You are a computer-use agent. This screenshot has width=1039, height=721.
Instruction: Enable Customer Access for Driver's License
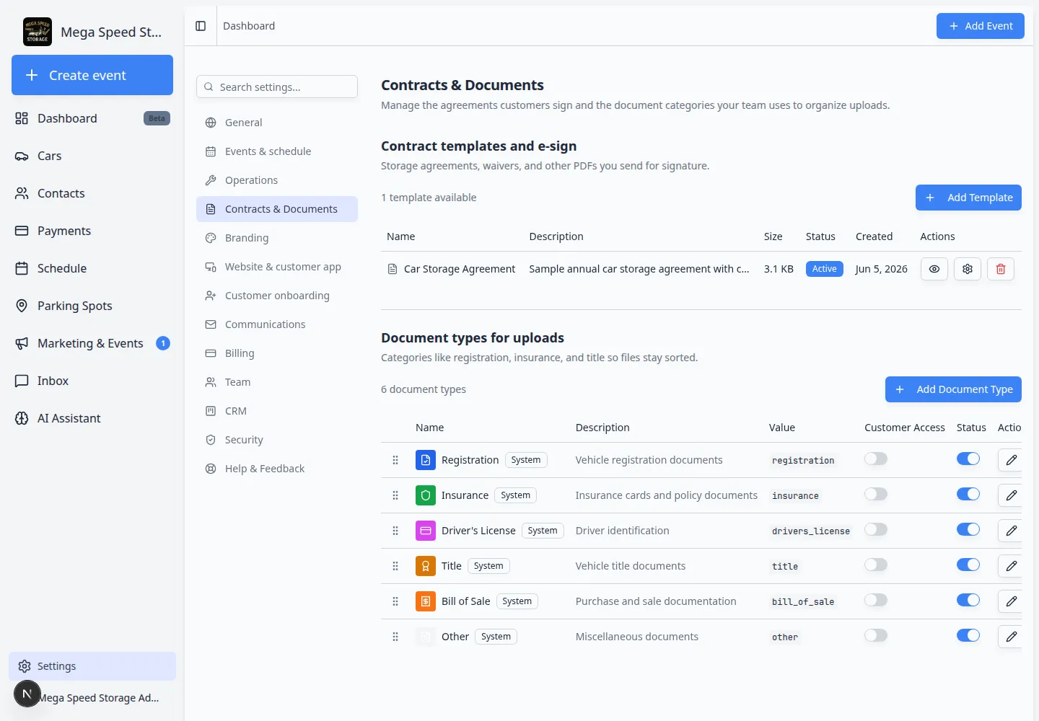pos(876,529)
